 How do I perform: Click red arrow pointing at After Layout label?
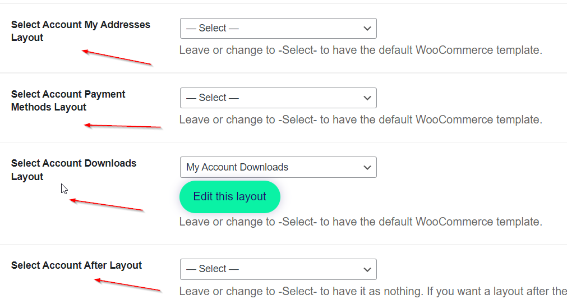127,285
